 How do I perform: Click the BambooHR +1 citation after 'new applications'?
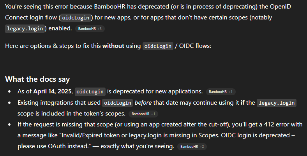221,92
